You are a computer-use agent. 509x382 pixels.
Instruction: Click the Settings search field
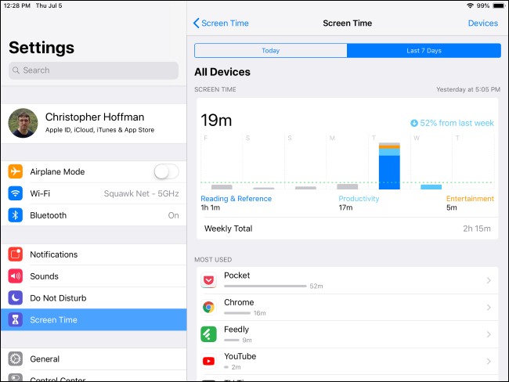93,70
